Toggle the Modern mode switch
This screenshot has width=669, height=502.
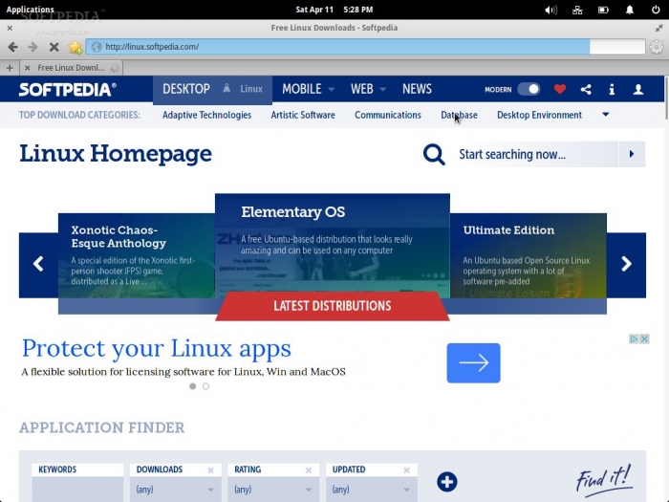529,89
